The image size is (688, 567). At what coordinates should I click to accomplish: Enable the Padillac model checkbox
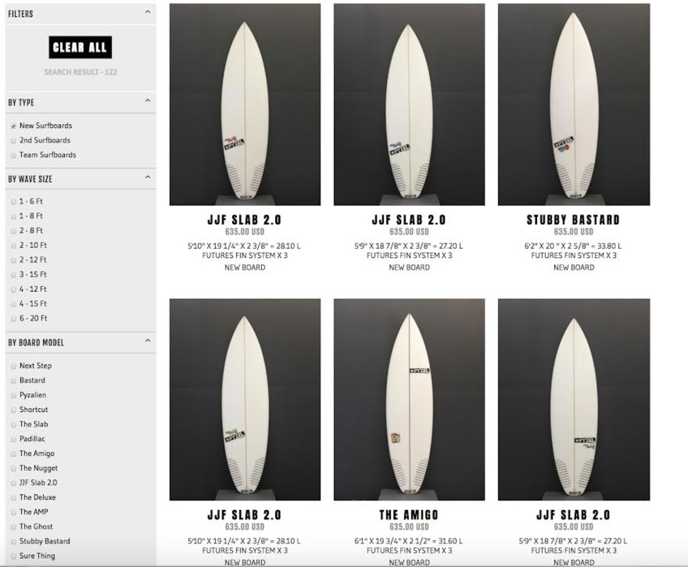click(13, 439)
